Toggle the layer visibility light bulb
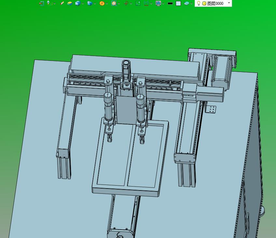The image size is (276, 238). (x=199, y=3)
